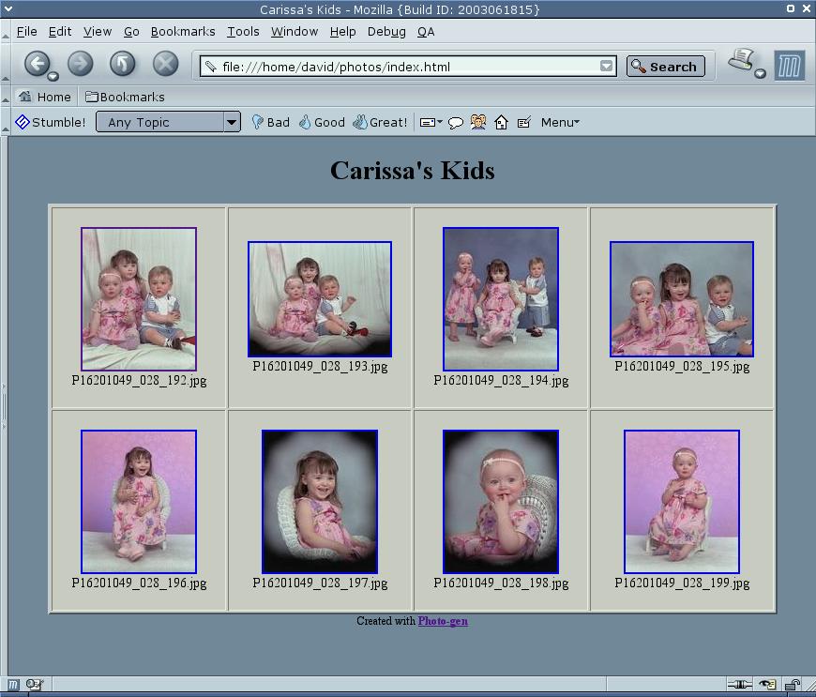The image size is (816, 697).
Task: Follow the Photo-gen link
Action: [443, 621]
